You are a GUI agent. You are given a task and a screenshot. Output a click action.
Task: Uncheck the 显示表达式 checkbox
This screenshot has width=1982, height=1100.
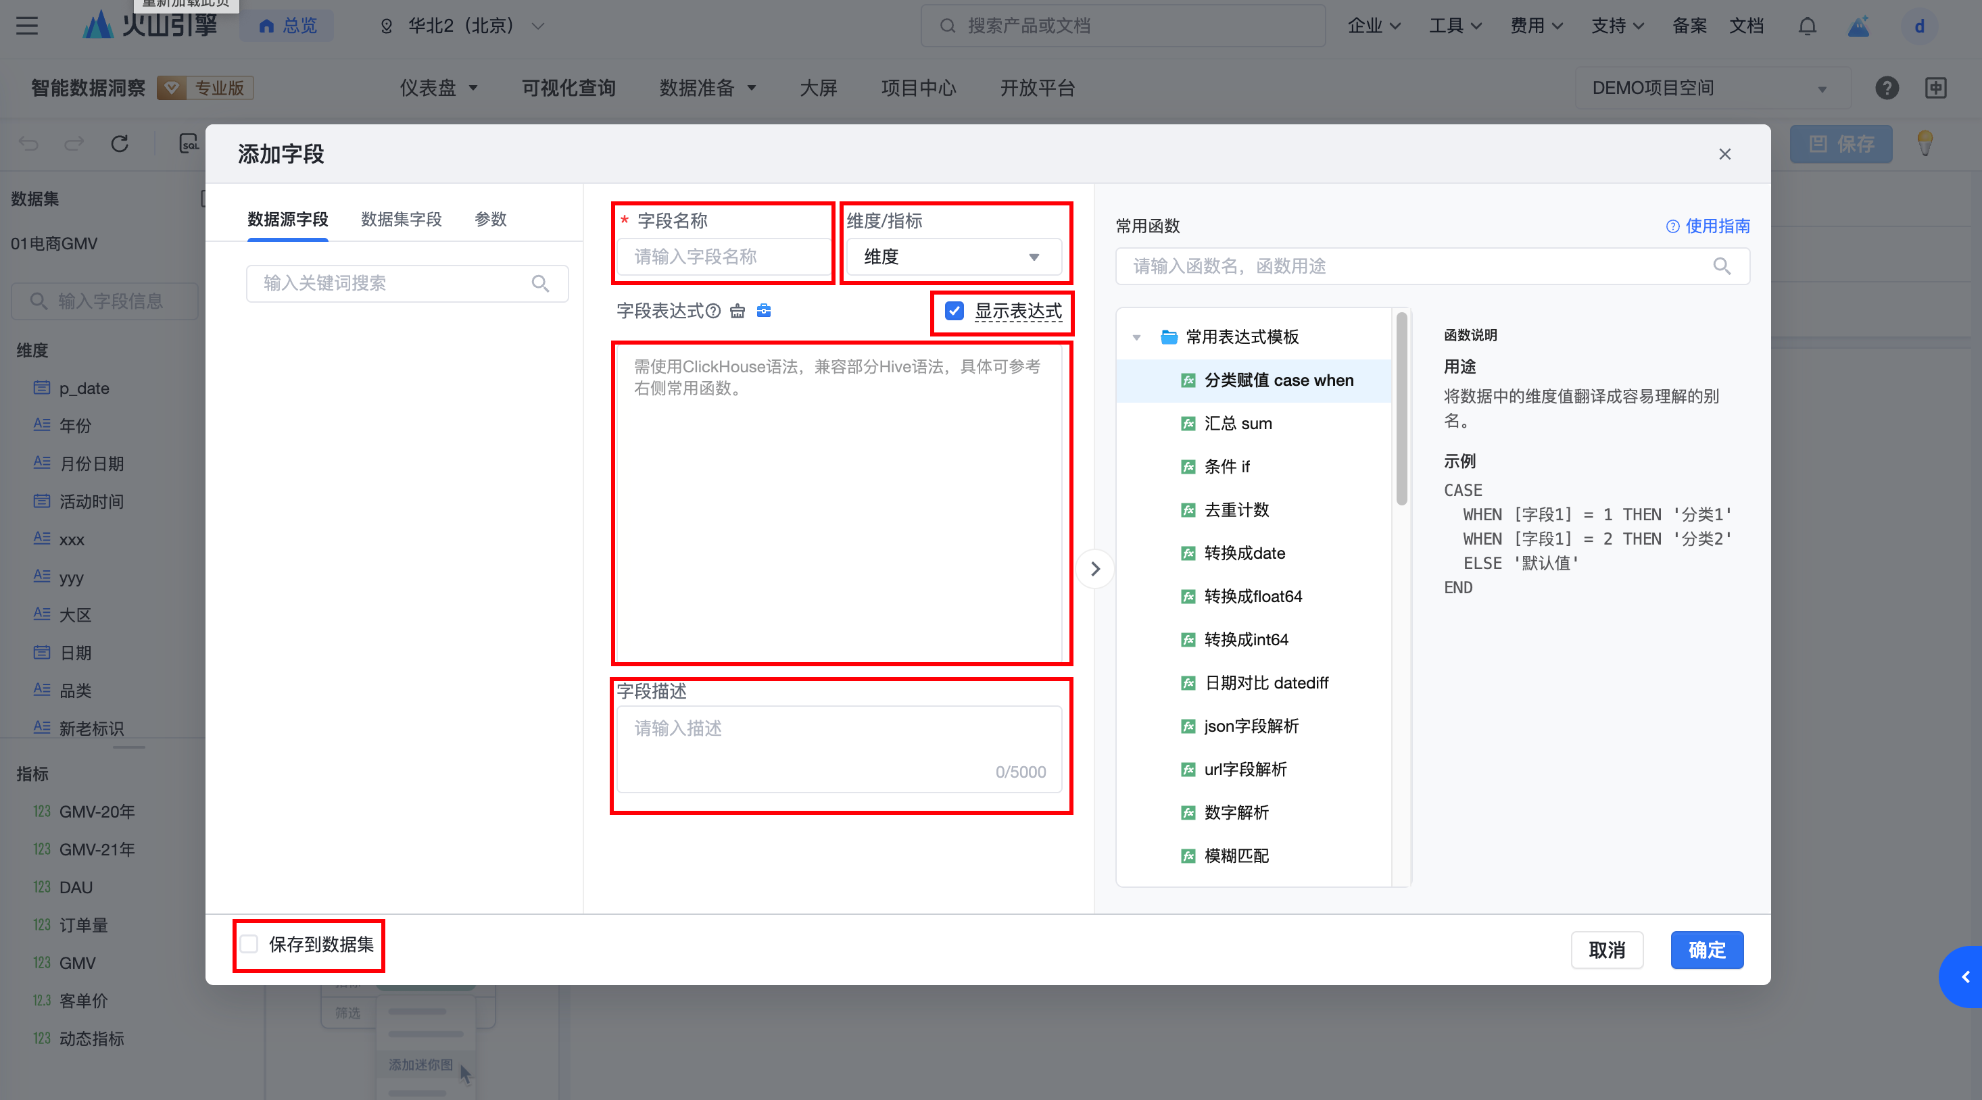tap(954, 311)
